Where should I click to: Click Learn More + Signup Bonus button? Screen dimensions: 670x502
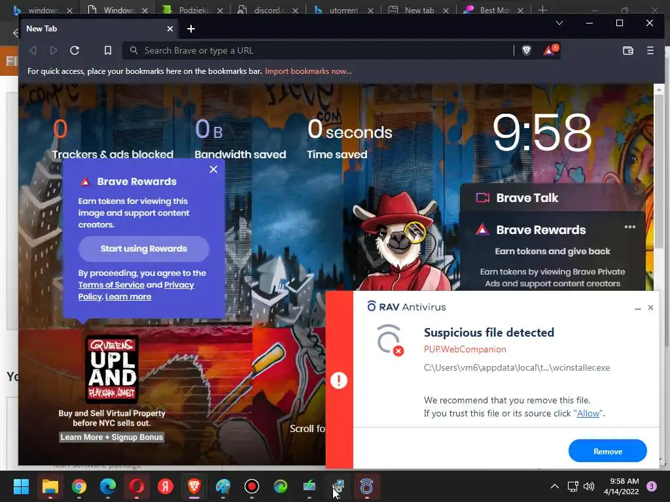click(x=111, y=437)
